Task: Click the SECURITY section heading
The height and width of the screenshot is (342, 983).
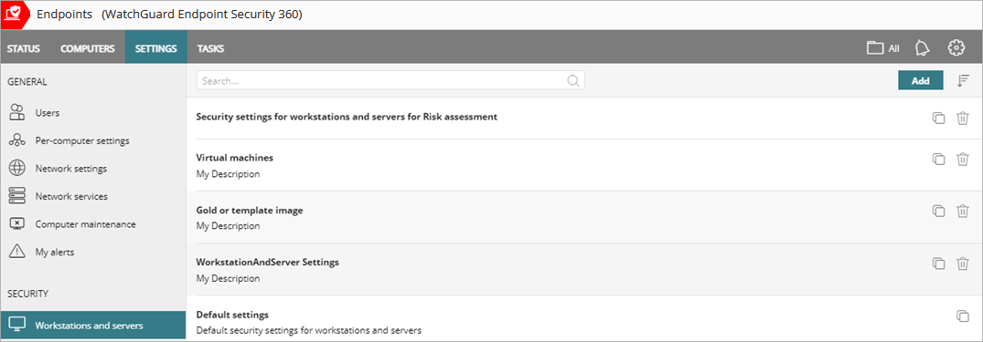Action: tap(27, 294)
